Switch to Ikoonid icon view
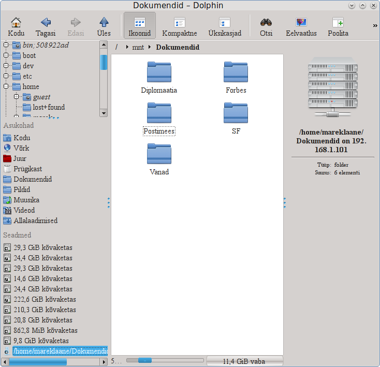This screenshot has height=367, width=380. click(x=140, y=26)
